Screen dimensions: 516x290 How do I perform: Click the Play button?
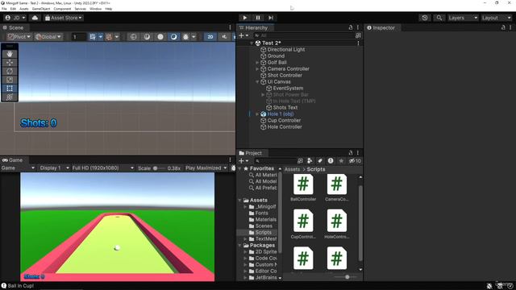[245, 18]
